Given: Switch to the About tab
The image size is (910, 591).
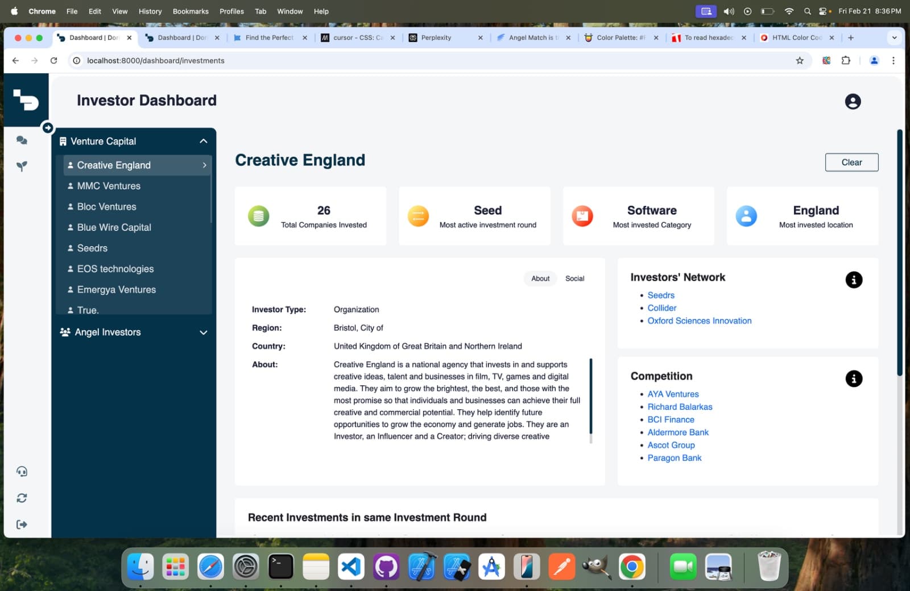Looking at the screenshot, I should tap(540, 278).
